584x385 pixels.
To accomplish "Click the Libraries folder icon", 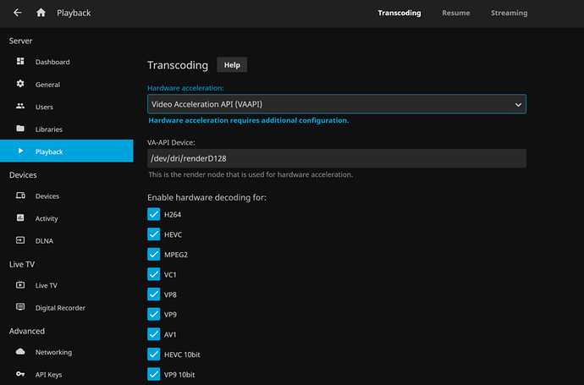I will [x=20, y=129].
